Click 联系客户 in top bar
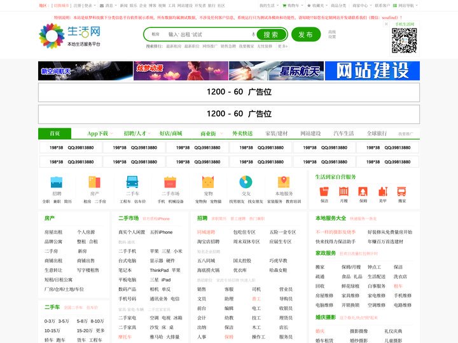 tap(382, 6)
